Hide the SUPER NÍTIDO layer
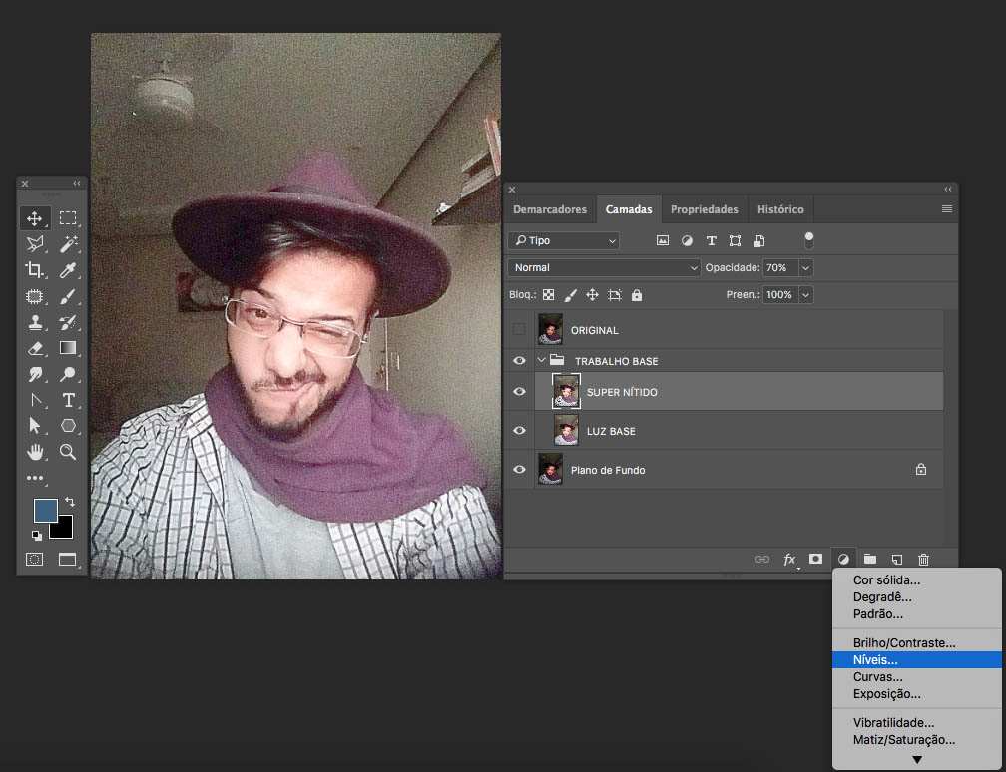Screen dimensions: 1006x772 [x=519, y=392]
